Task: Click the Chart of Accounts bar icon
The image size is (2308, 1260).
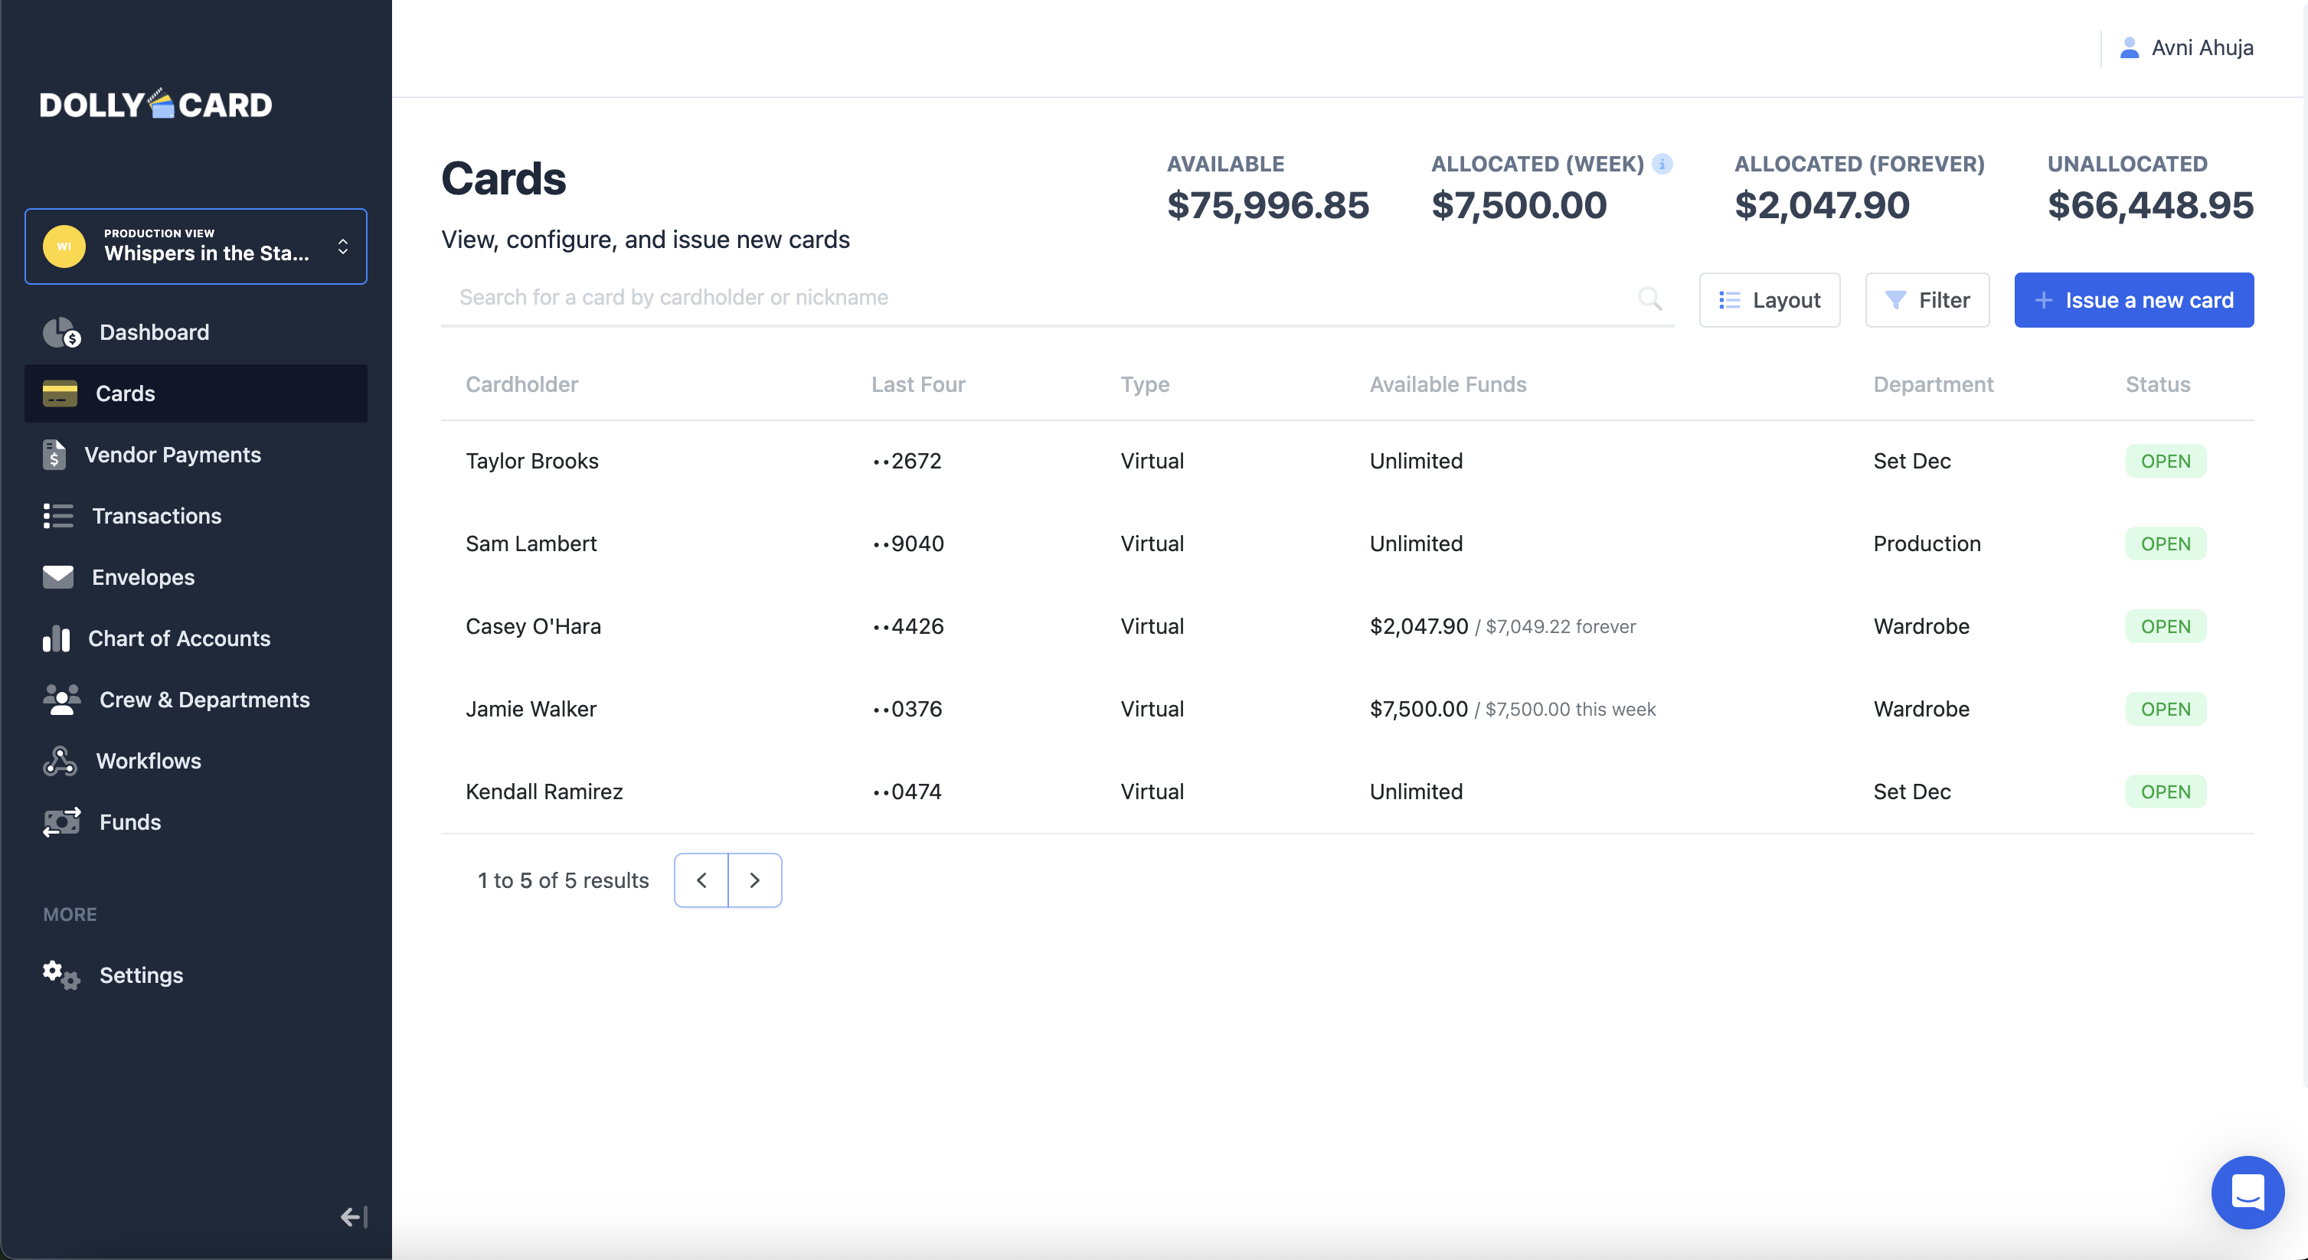Action: coord(56,638)
